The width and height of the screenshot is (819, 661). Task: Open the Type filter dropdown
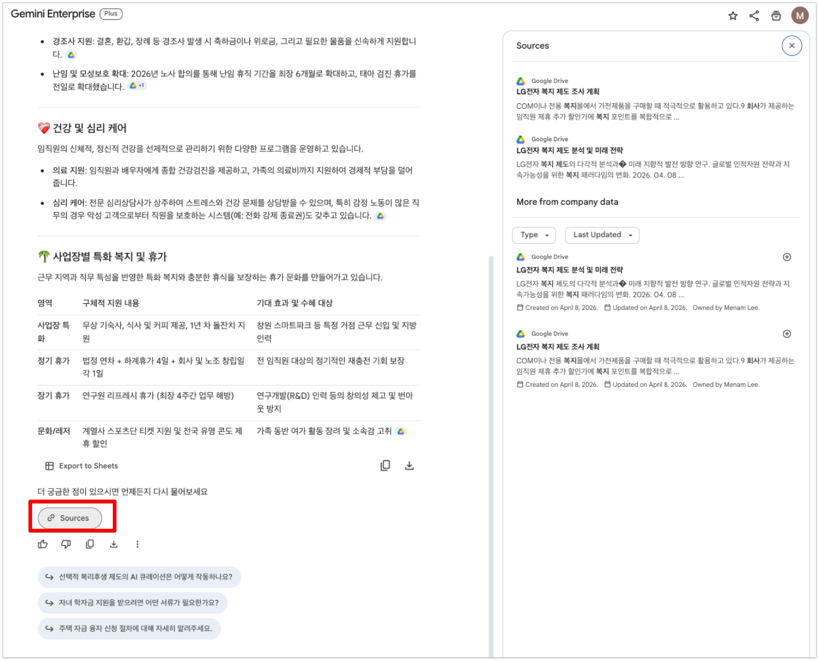click(x=534, y=235)
